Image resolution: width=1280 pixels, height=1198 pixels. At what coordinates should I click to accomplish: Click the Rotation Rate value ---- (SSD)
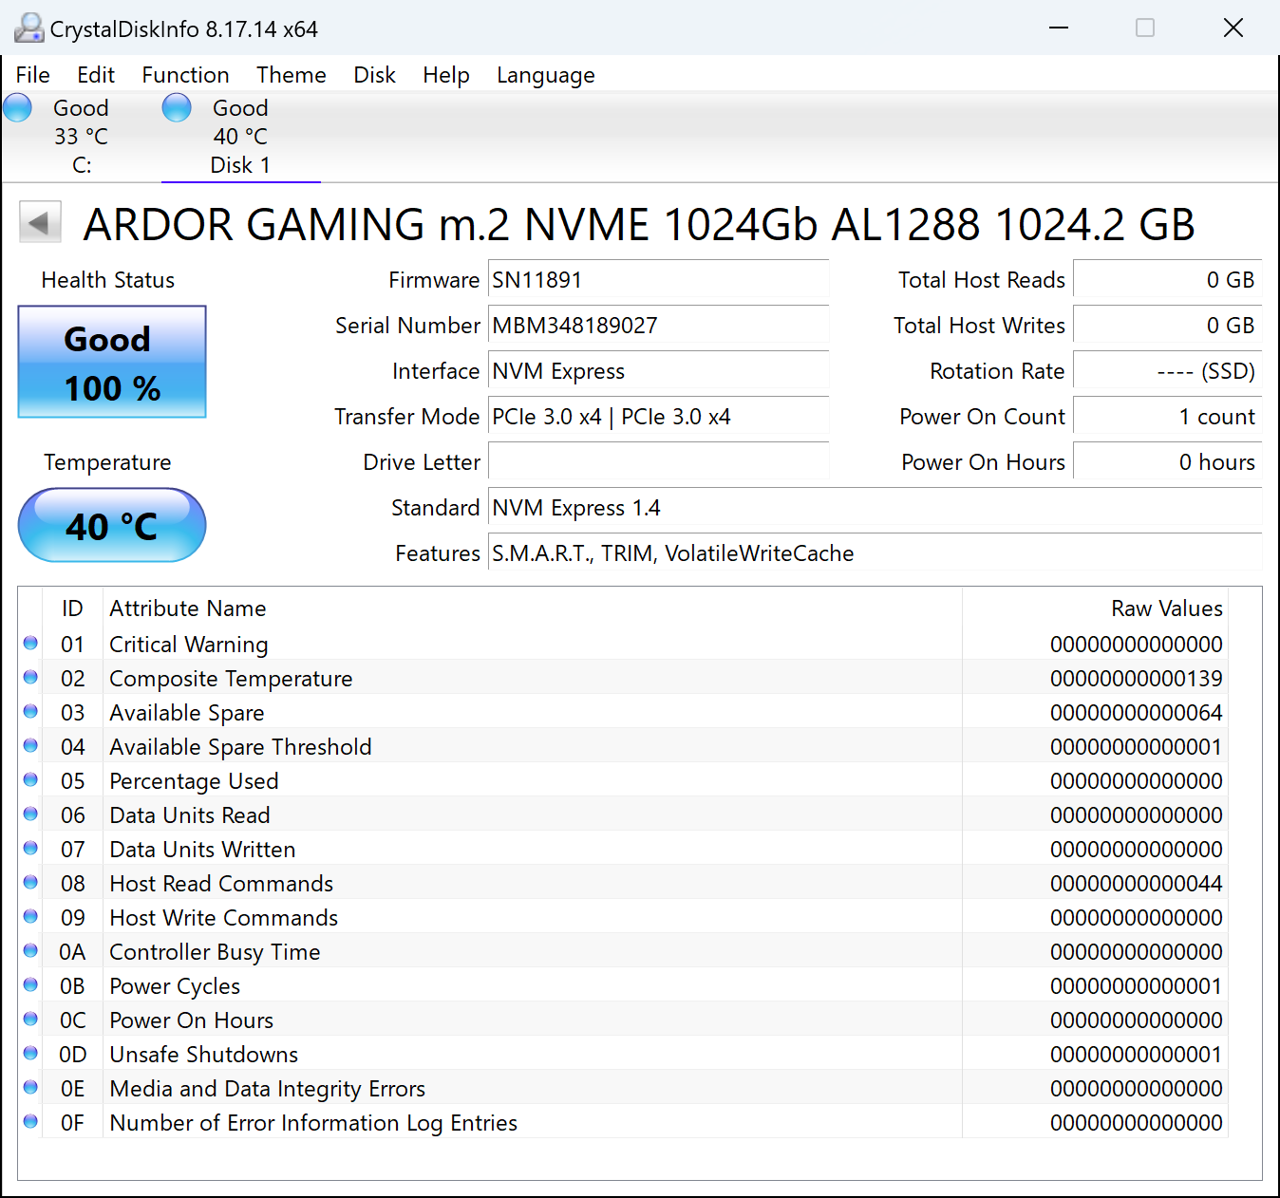point(1167,371)
